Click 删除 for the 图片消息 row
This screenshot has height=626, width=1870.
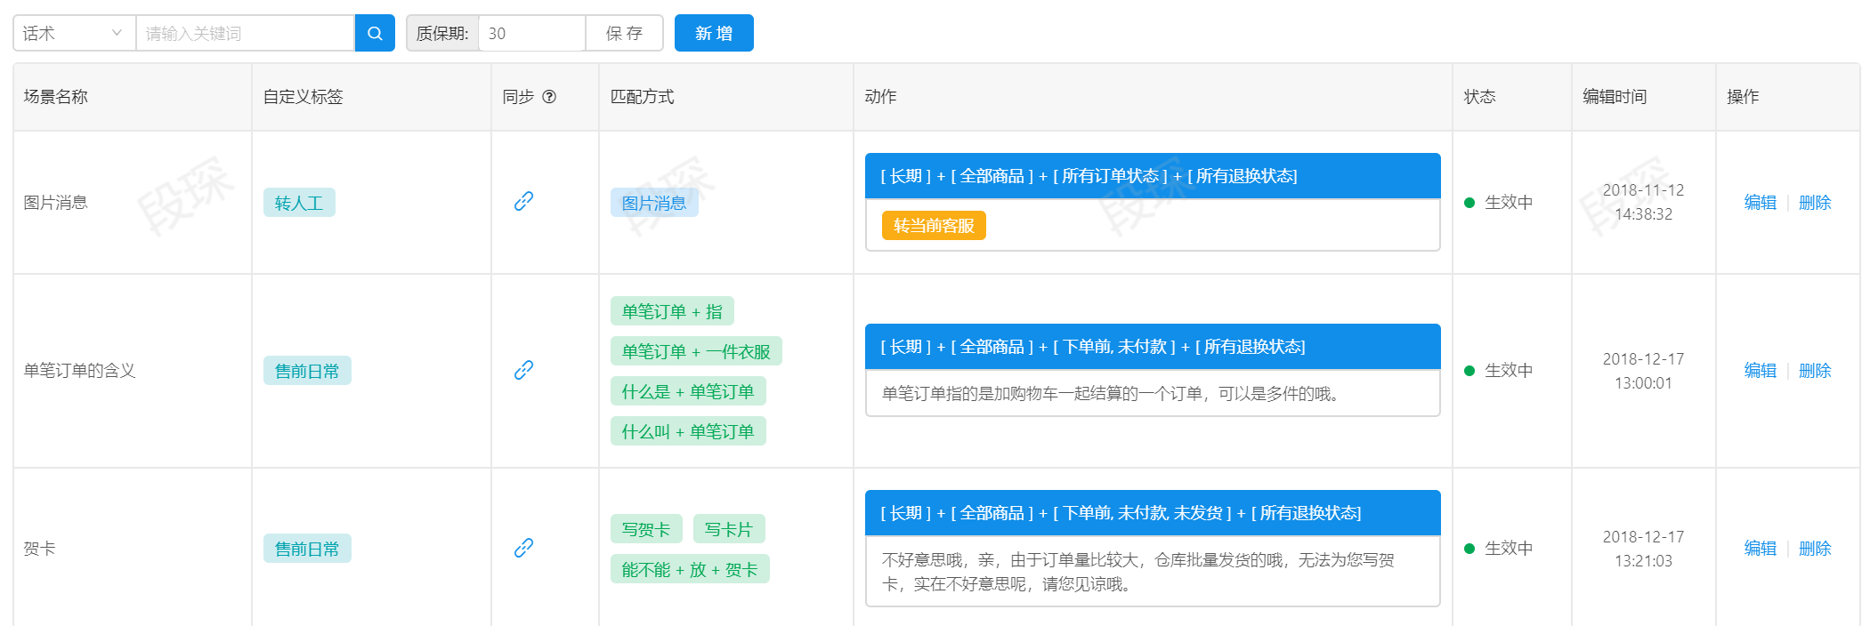pos(1815,203)
